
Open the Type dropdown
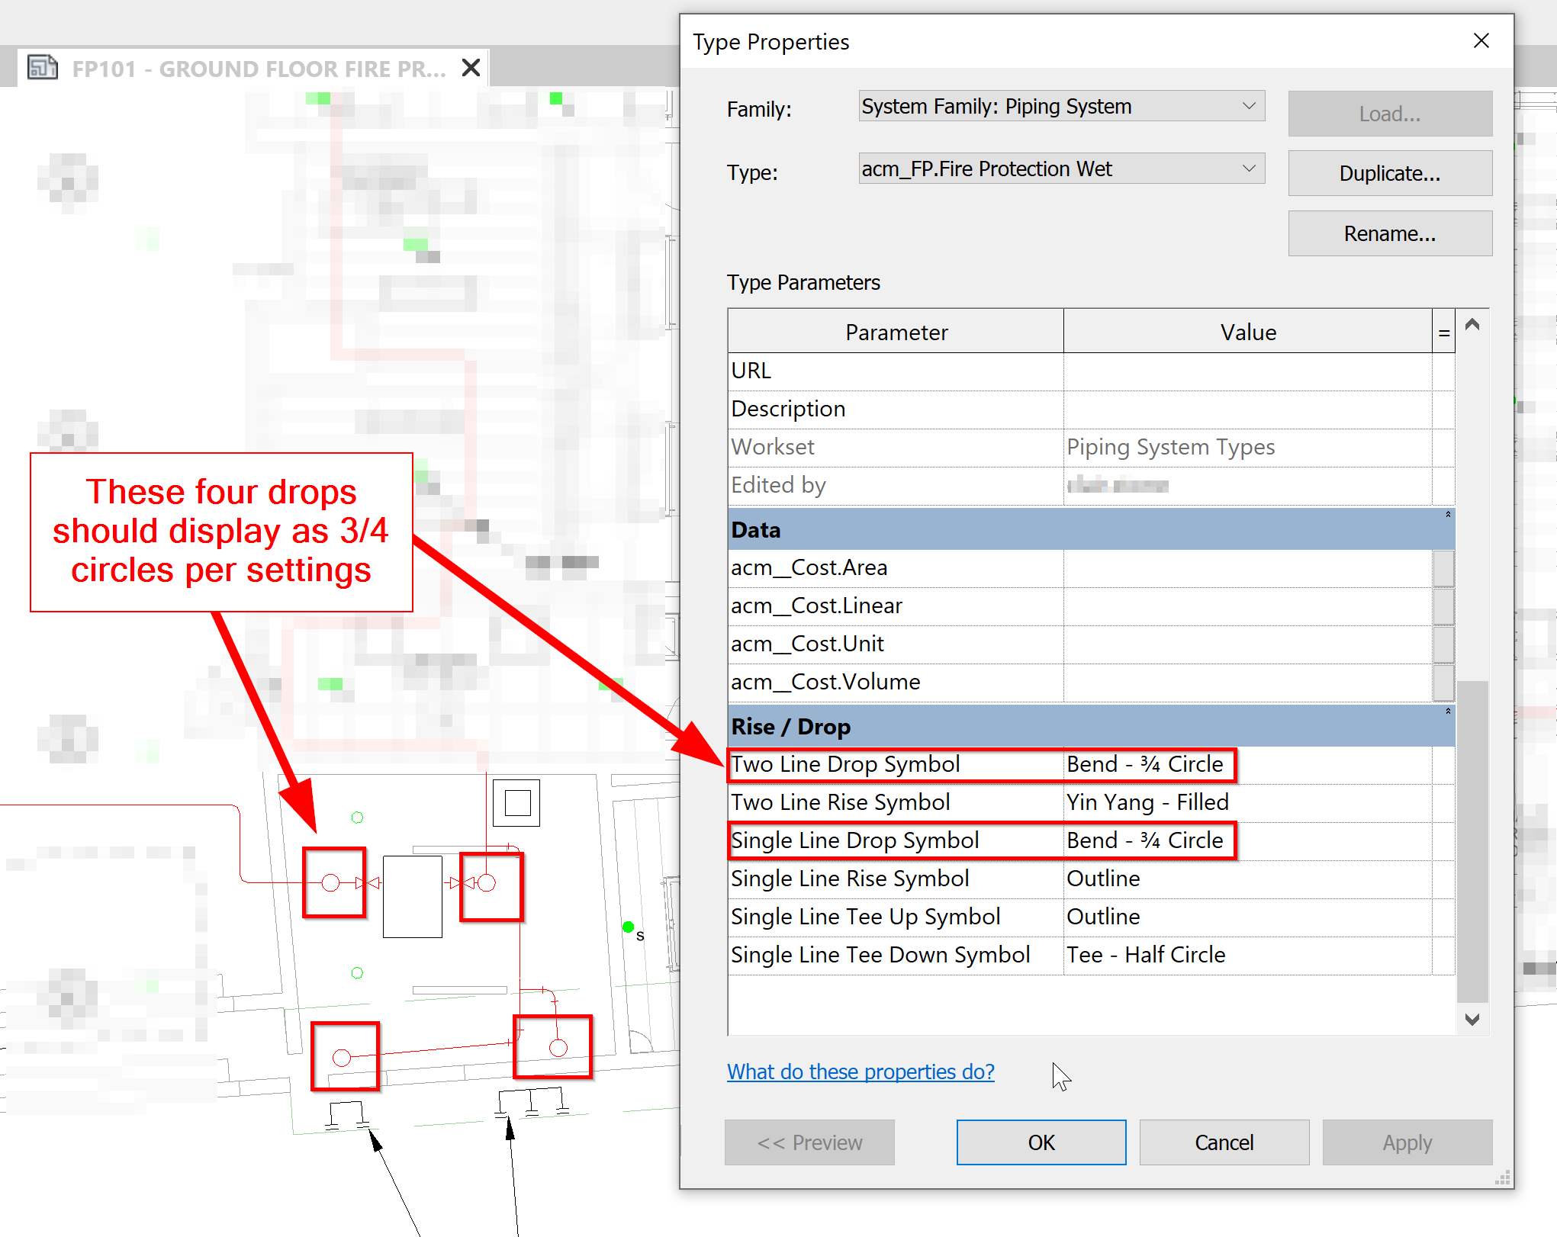[1250, 169]
